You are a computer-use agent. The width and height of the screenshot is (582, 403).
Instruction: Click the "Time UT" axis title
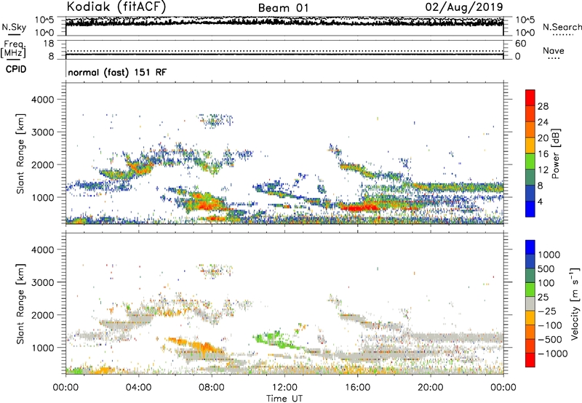coord(284,399)
